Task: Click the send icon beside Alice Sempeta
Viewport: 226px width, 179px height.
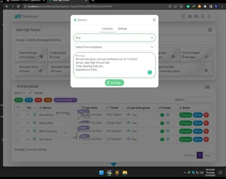Action: 34,131
